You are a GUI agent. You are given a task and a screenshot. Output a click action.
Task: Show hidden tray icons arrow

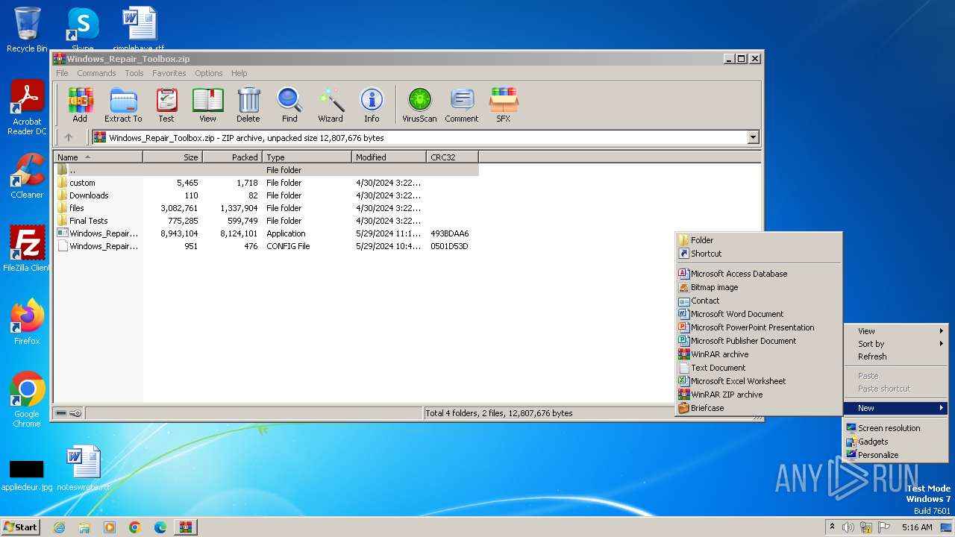[x=832, y=527]
